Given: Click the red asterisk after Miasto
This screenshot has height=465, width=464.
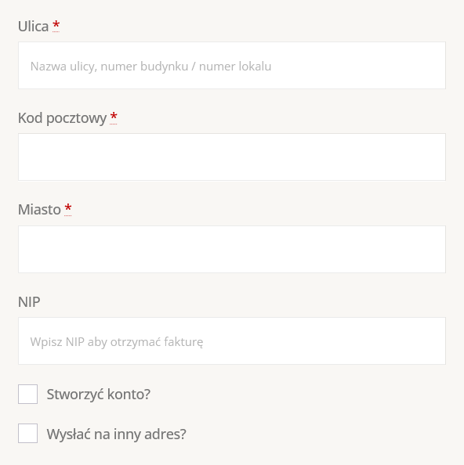Looking at the screenshot, I should [67, 209].
